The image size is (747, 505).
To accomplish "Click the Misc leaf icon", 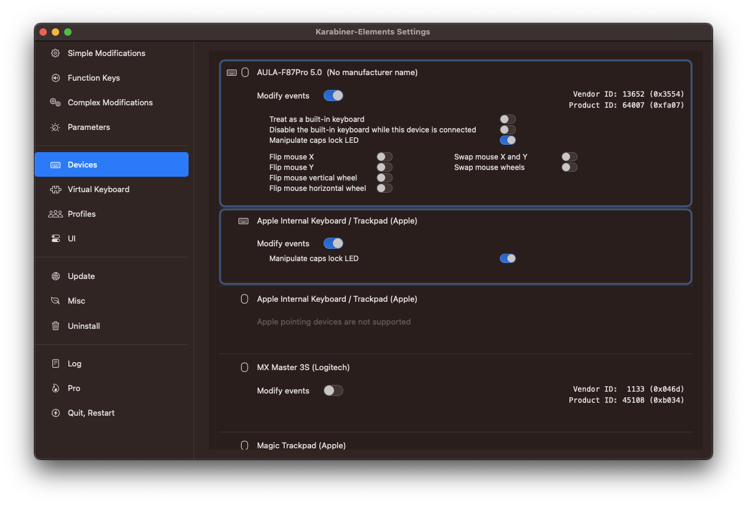I will point(55,301).
